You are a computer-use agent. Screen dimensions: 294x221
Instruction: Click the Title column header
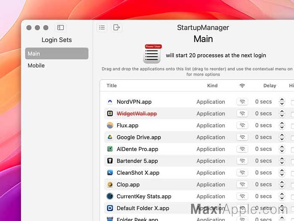[x=112, y=86]
